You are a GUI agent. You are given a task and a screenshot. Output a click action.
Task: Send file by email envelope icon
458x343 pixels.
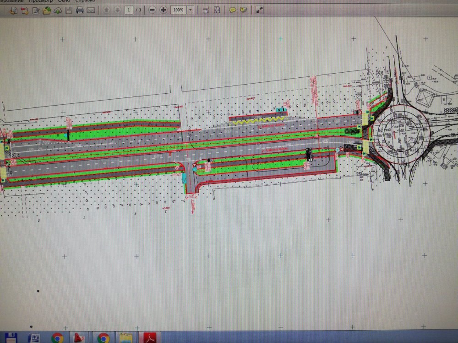click(x=91, y=10)
